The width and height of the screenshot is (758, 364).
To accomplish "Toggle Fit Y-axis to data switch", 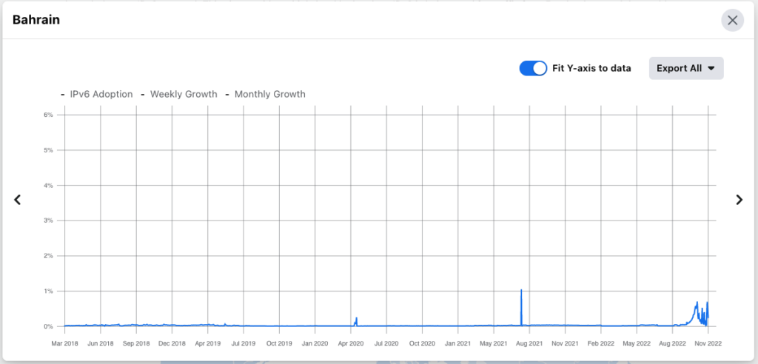I will point(533,68).
